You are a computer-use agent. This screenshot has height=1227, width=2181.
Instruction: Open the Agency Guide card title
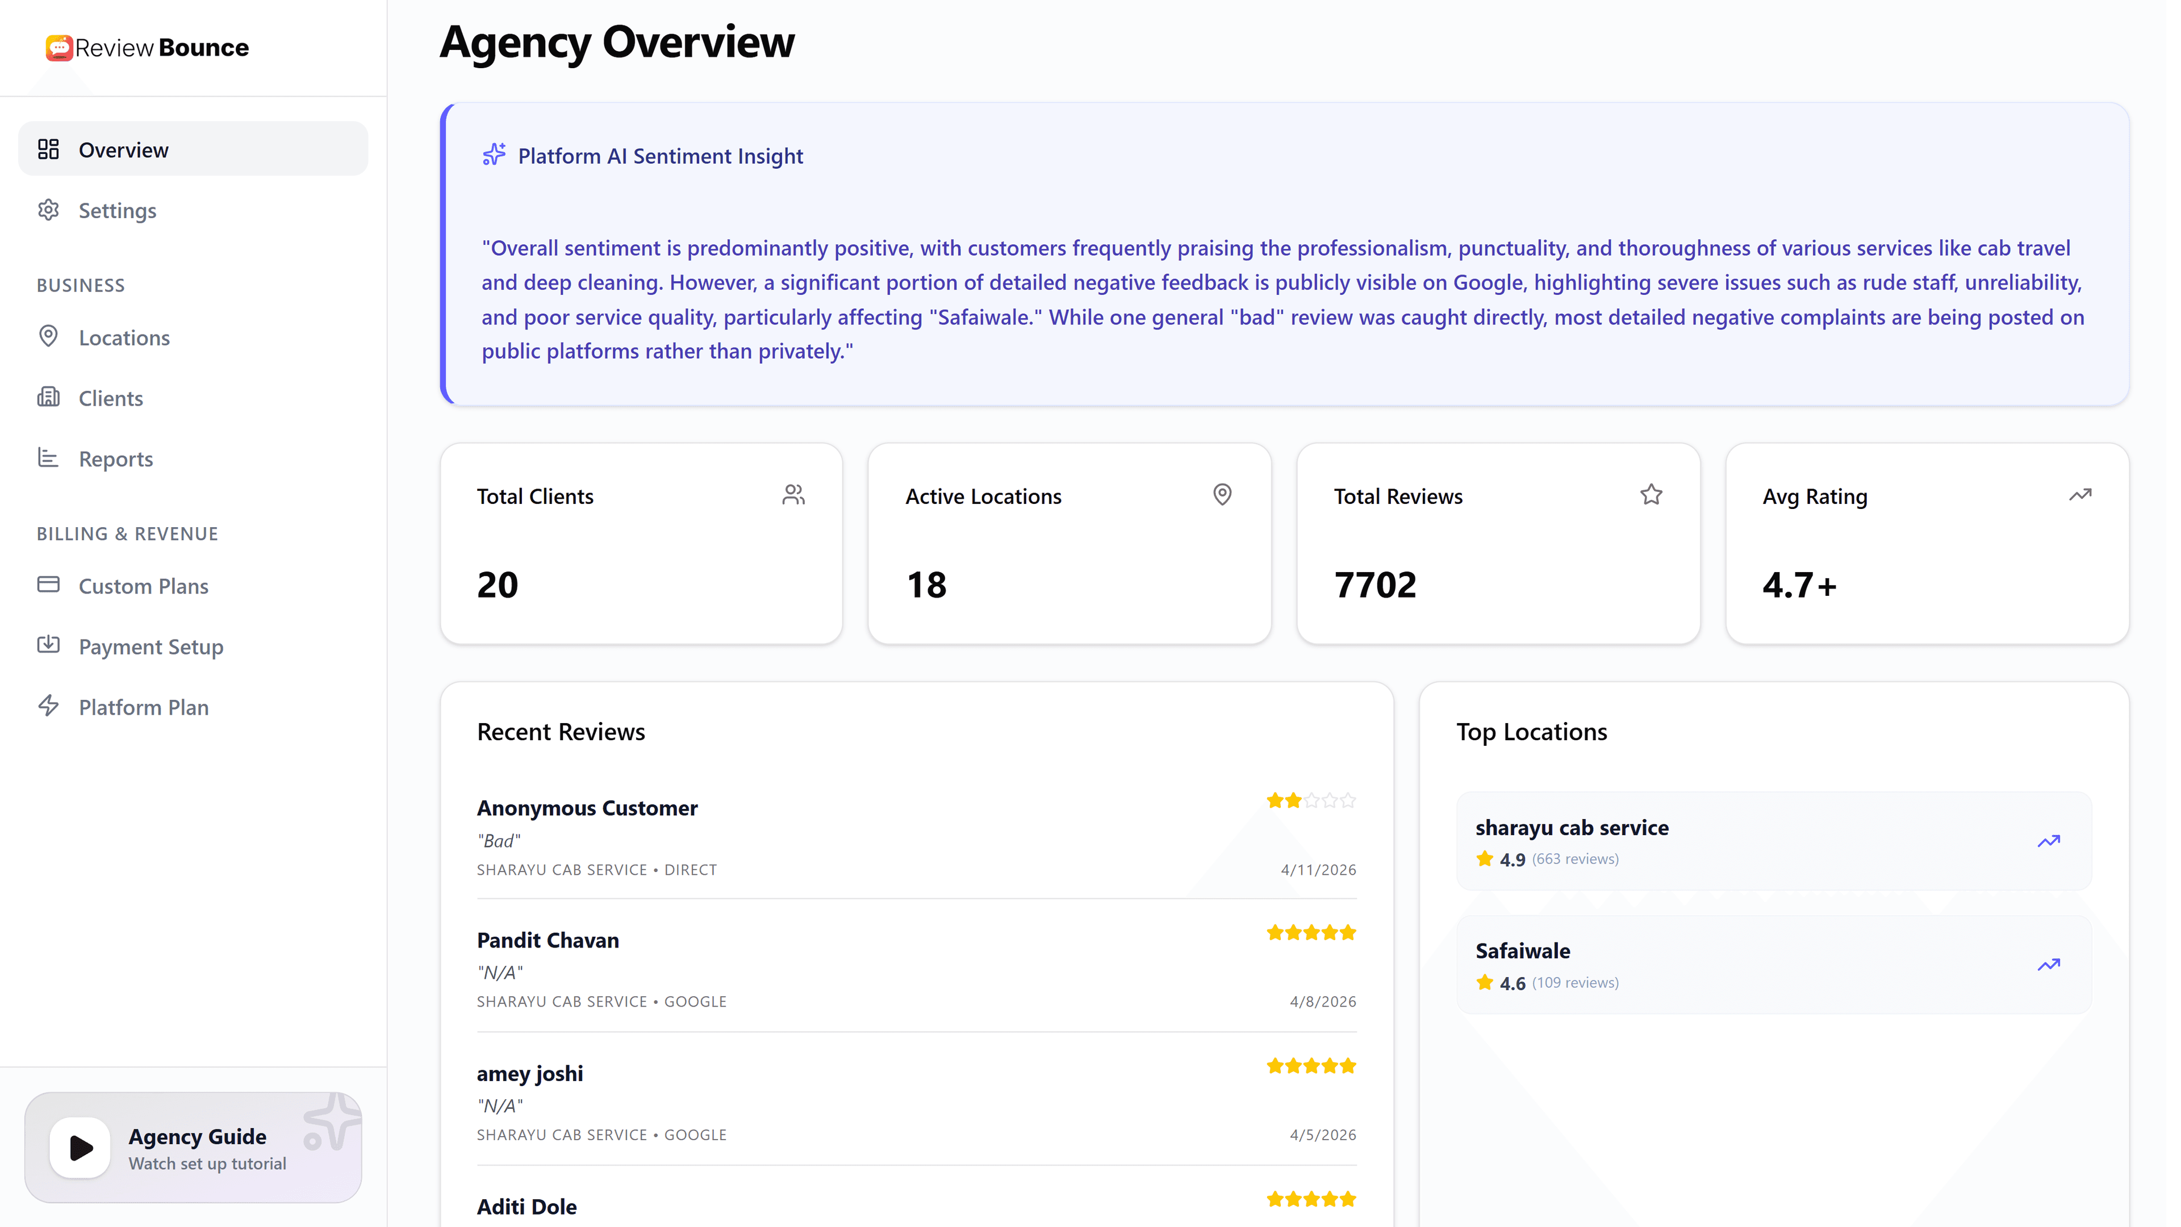[x=197, y=1136]
